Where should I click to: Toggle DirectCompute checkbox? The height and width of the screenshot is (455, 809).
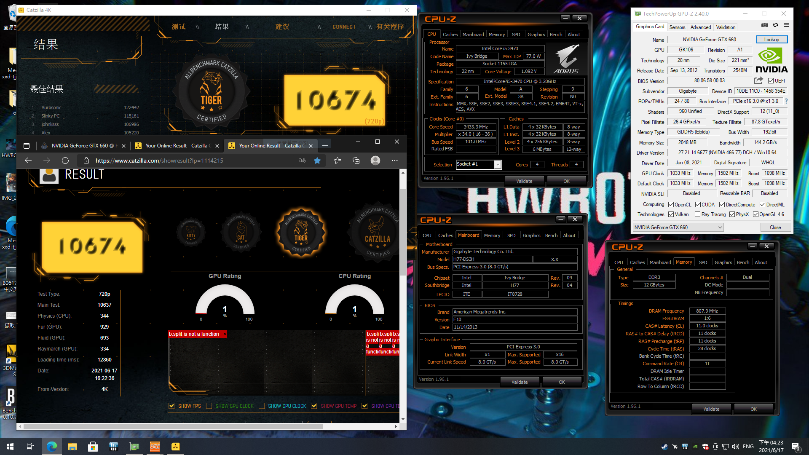tap(722, 205)
